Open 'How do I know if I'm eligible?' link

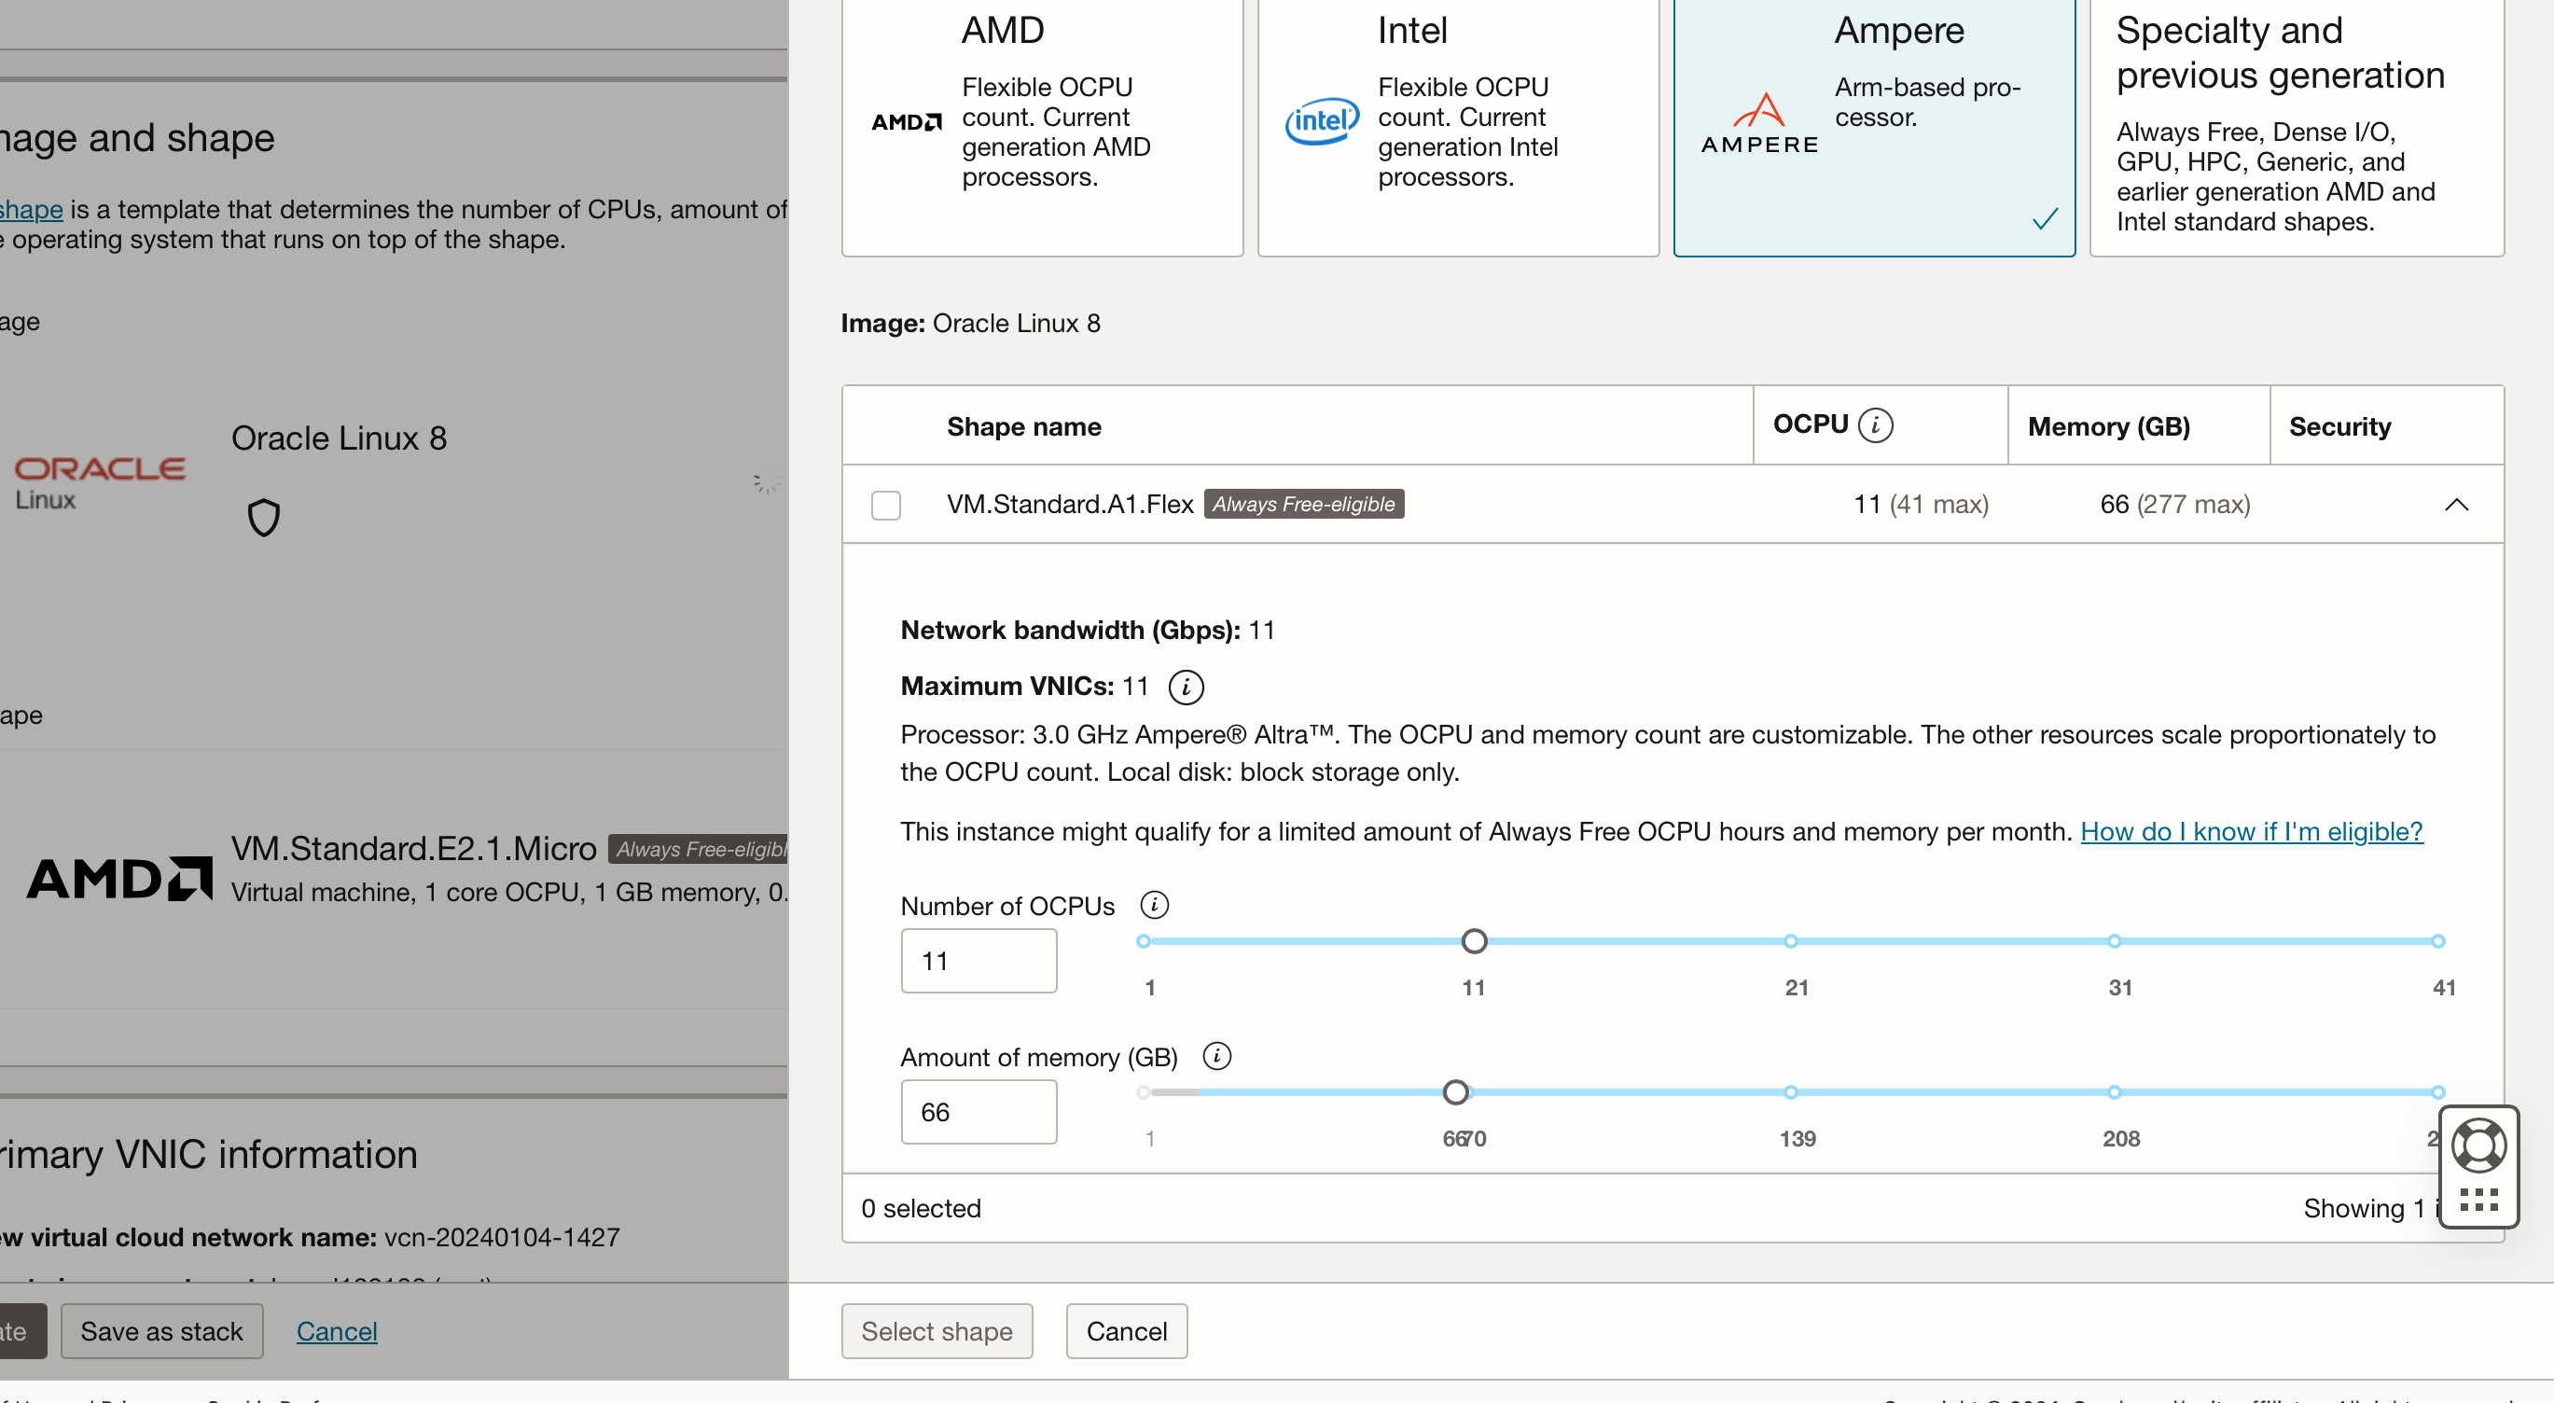[2251, 831]
